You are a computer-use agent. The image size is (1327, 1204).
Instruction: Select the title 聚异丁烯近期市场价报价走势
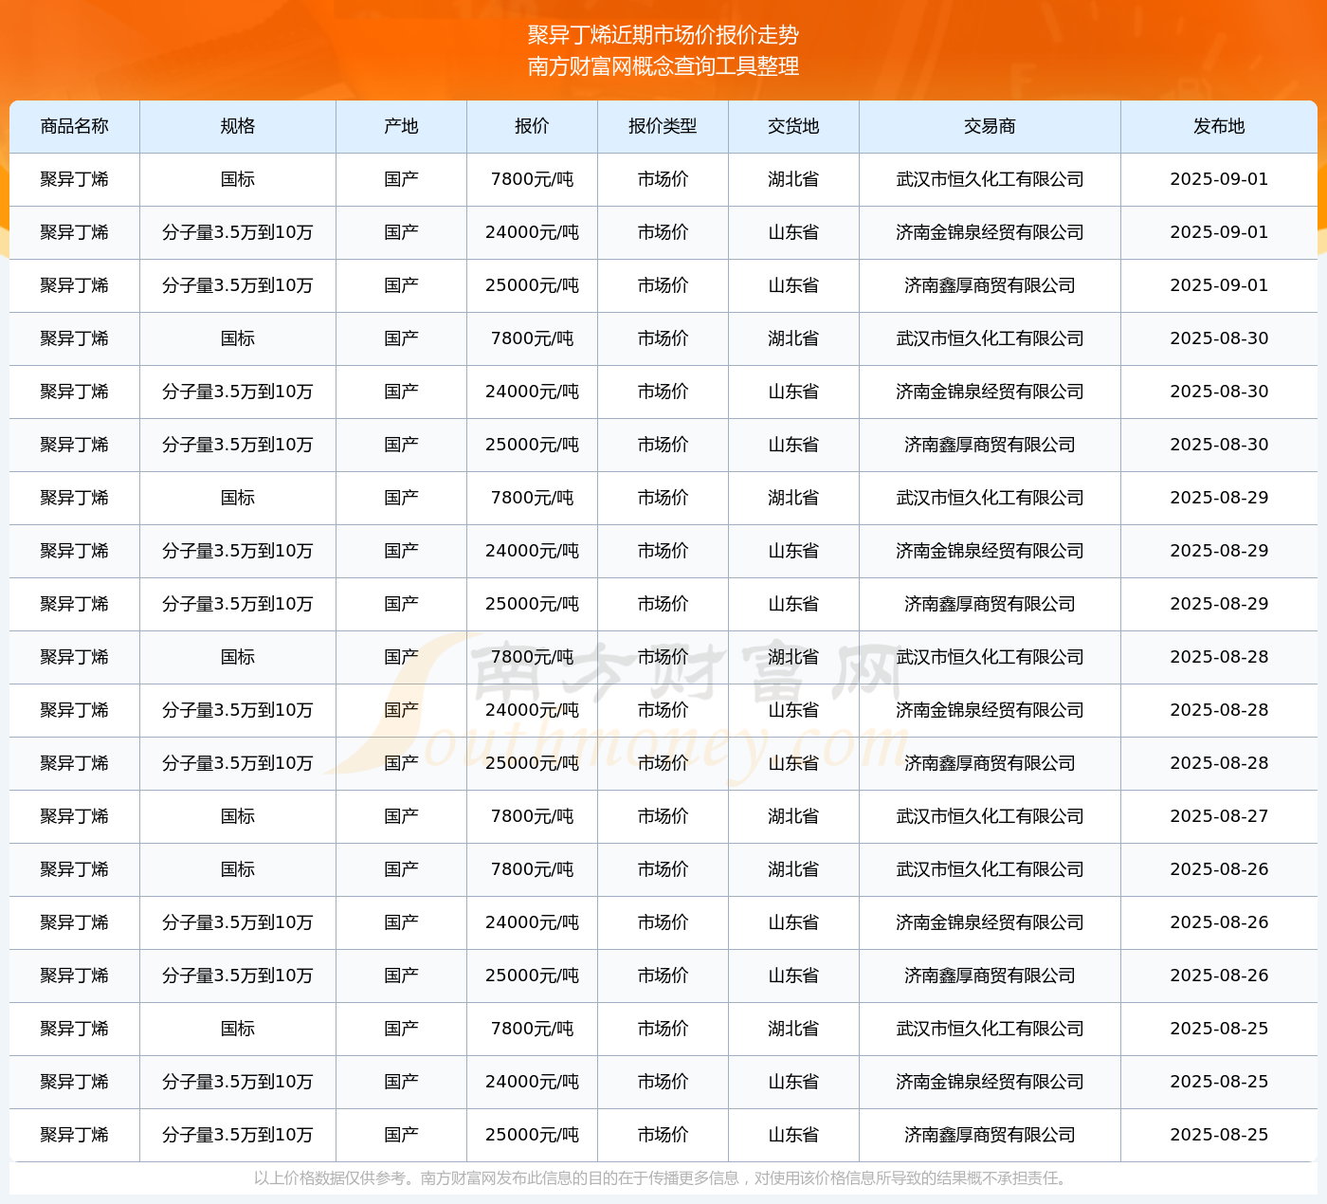click(663, 35)
